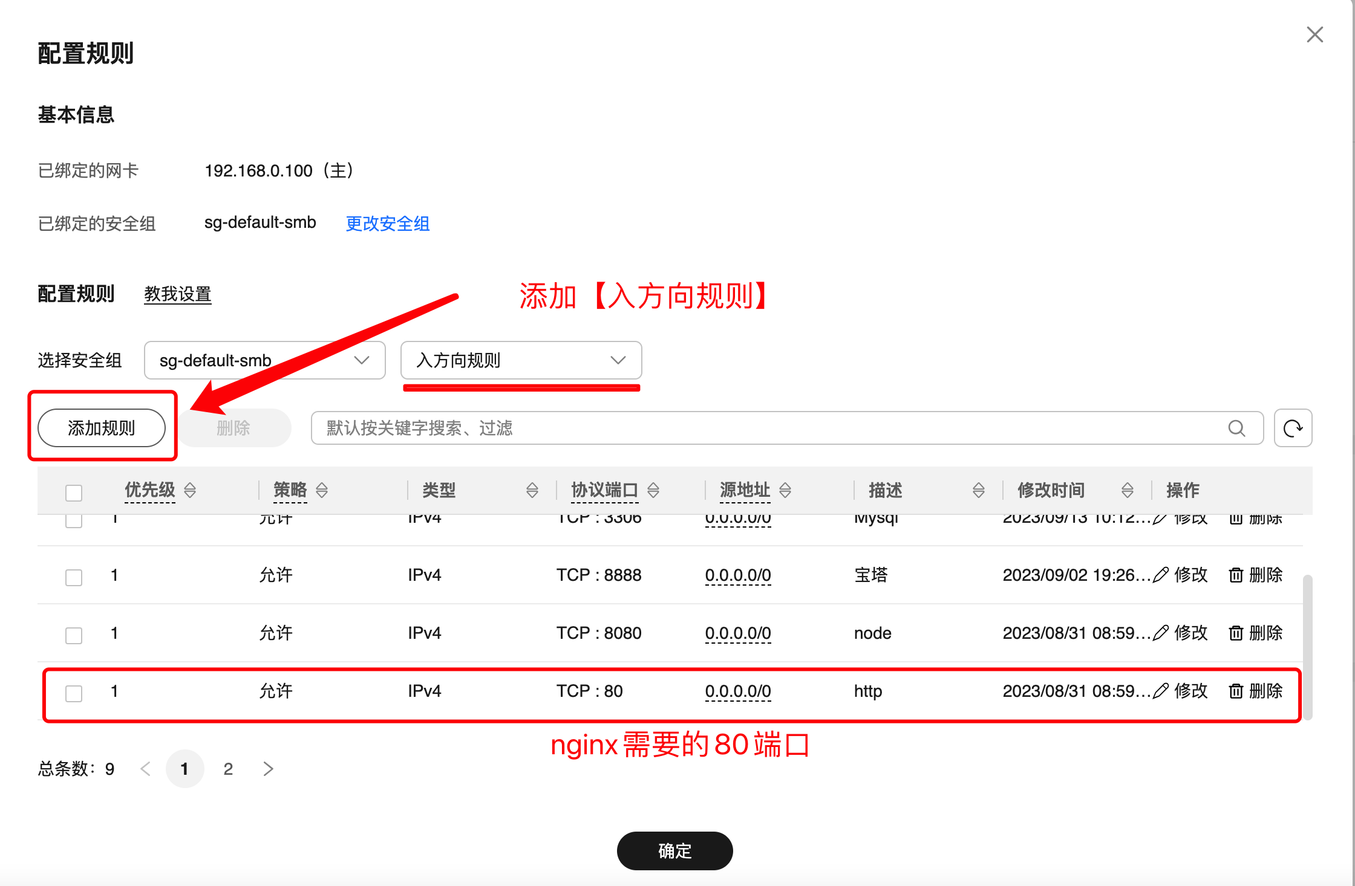
Task: Open the sg-default-smb security group dropdown
Action: tap(264, 360)
